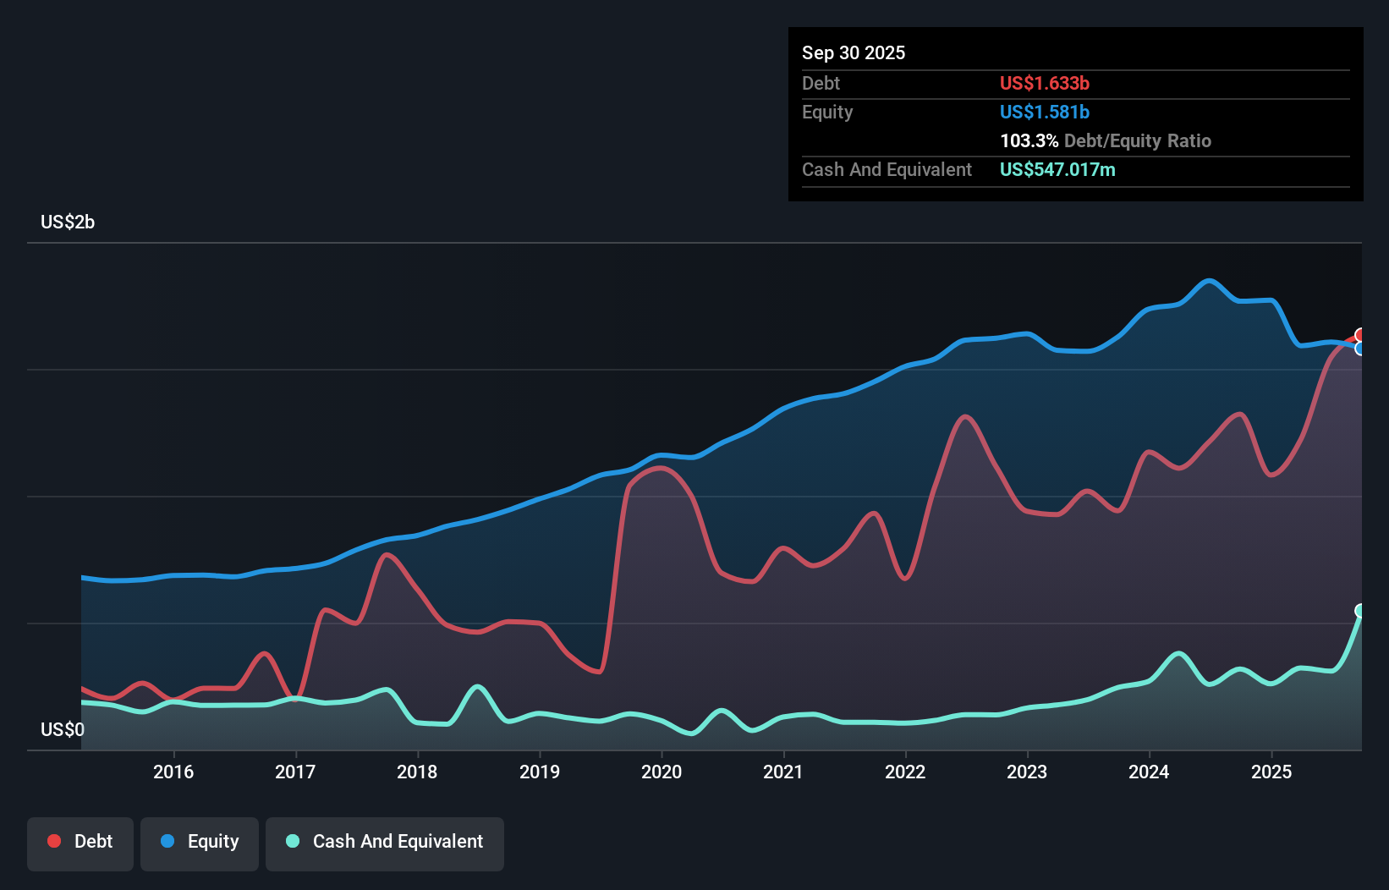Click the US$547.017m cash value
The image size is (1389, 890).
click(x=1057, y=169)
